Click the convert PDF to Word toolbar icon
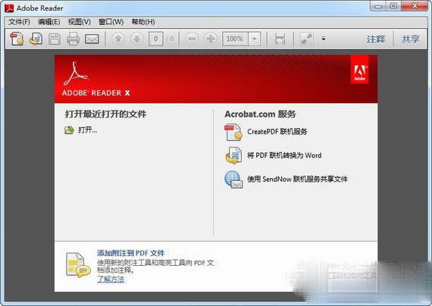 (36, 39)
